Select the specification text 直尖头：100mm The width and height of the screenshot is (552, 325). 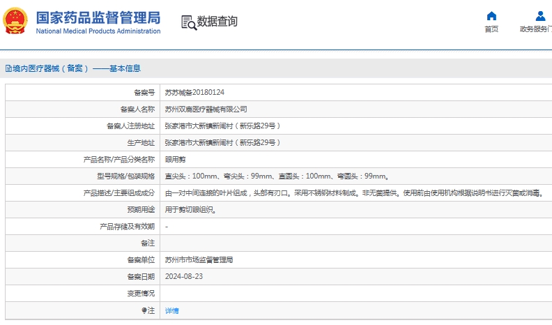pos(191,176)
